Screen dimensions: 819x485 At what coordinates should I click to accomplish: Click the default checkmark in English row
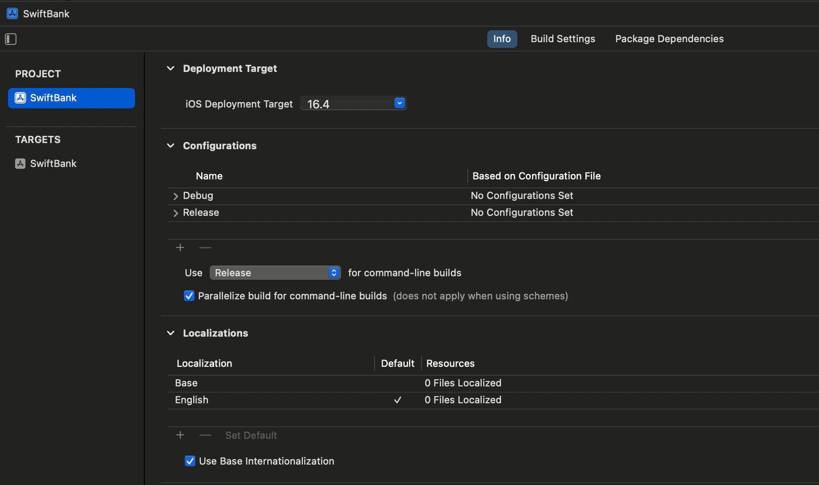coord(398,400)
